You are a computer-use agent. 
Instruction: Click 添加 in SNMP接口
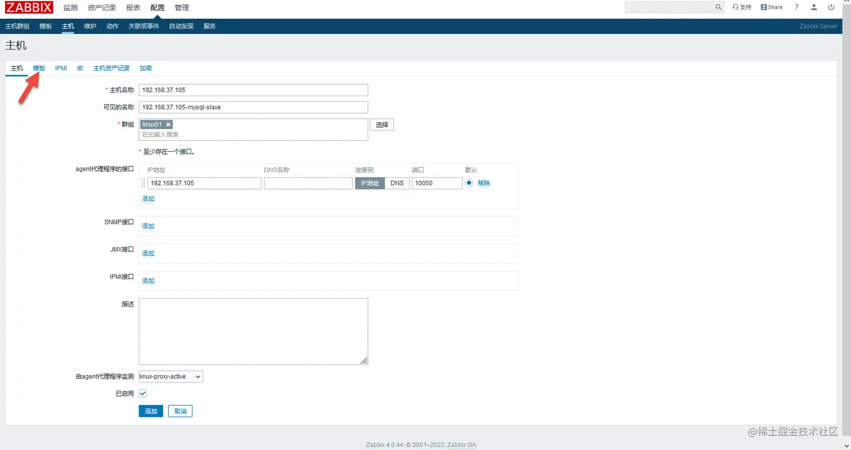(148, 226)
